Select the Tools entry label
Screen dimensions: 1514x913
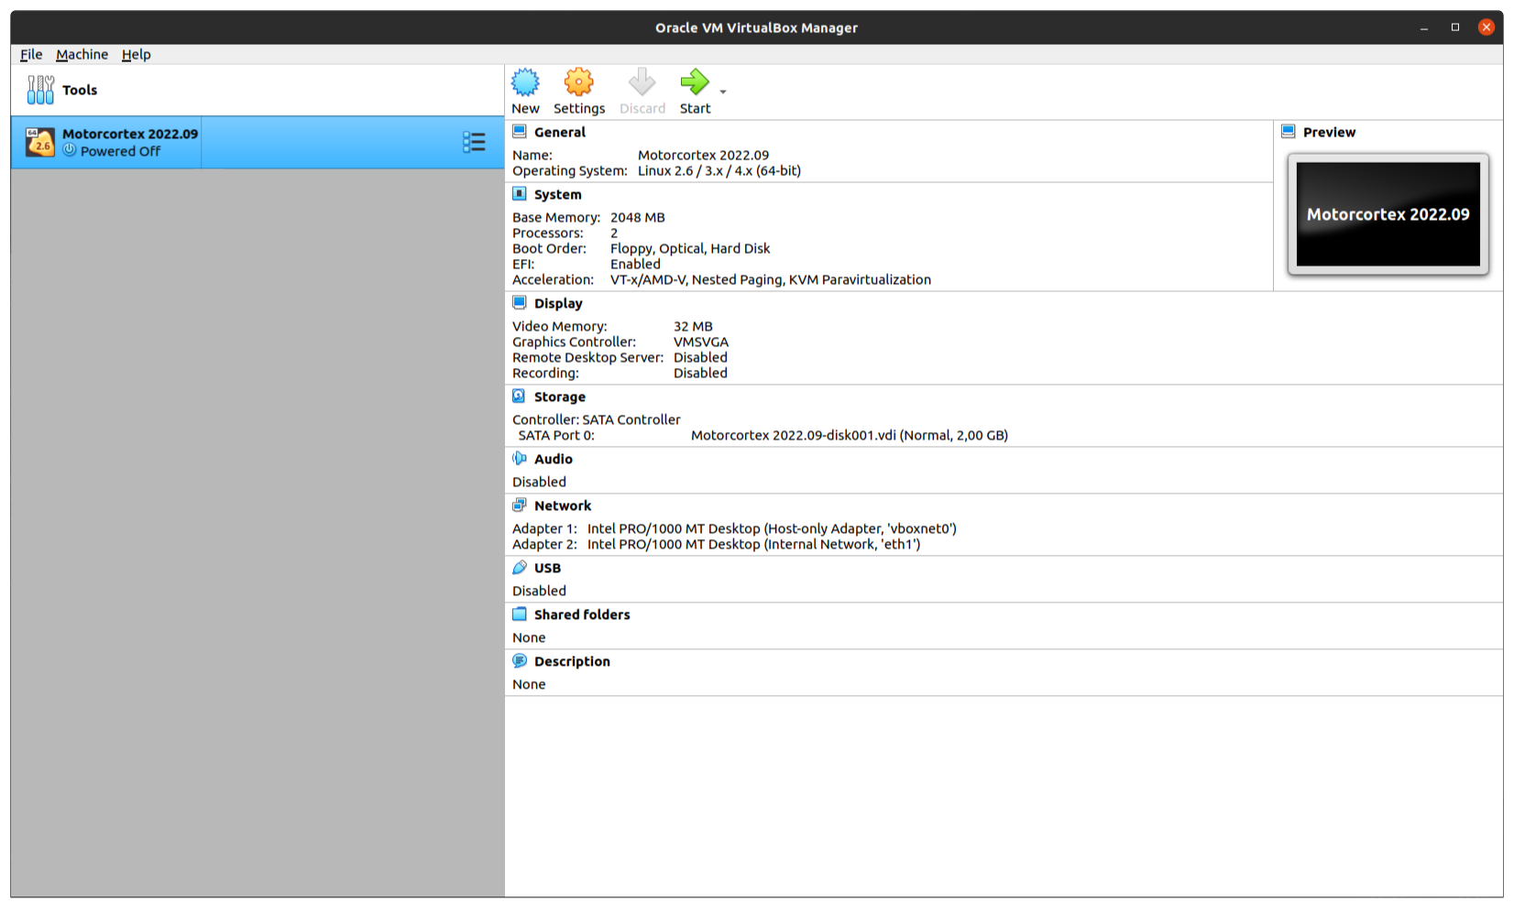(80, 90)
